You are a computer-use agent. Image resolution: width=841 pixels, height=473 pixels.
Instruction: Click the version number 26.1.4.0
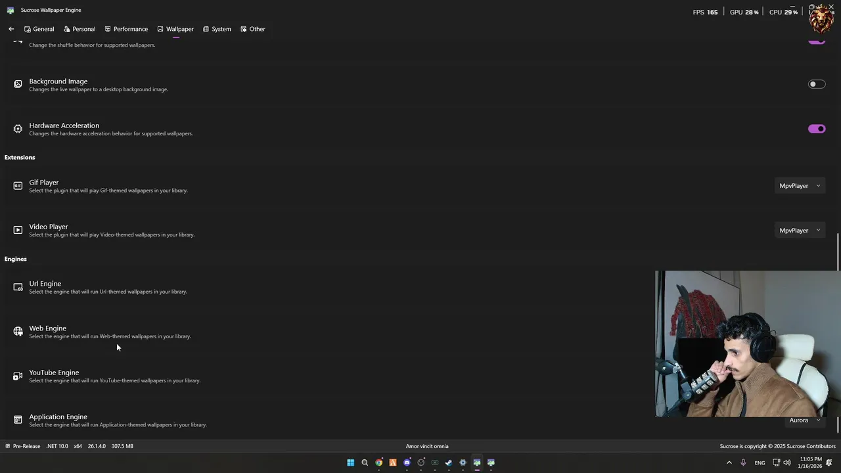pyautogui.click(x=97, y=446)
